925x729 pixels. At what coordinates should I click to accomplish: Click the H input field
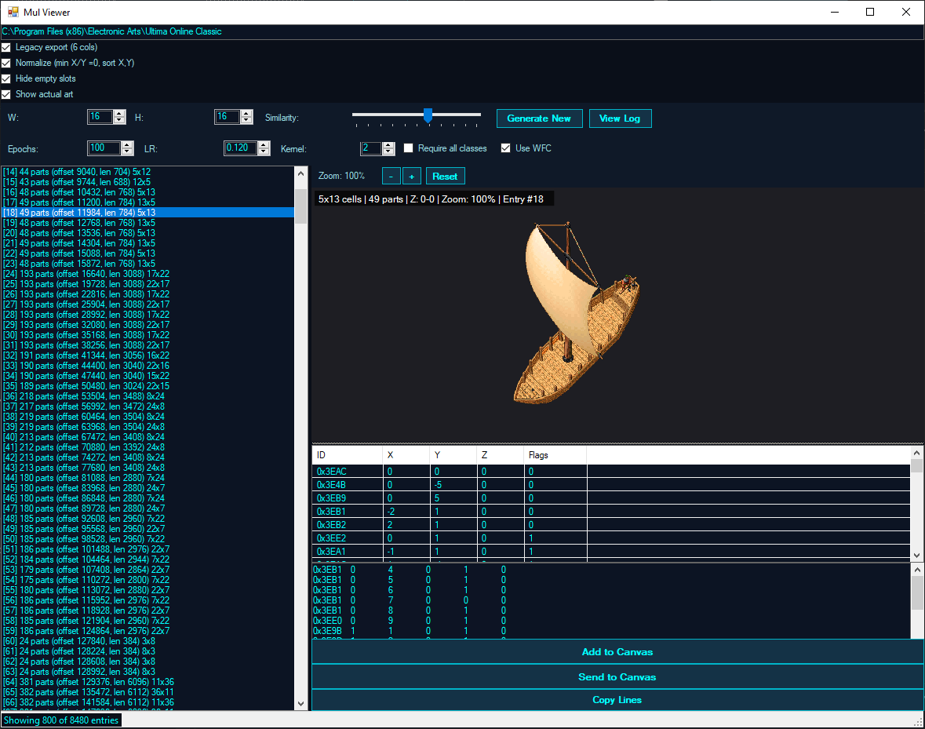(x=228, y=117)
